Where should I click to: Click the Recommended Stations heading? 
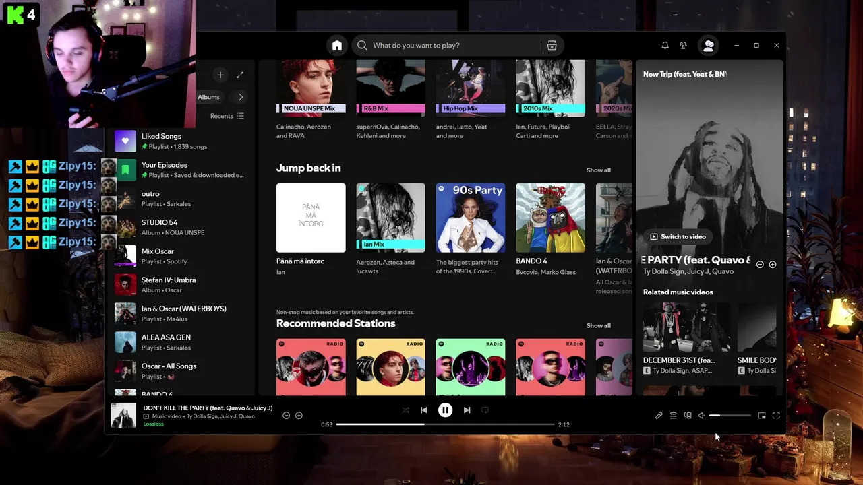(336, 323)
